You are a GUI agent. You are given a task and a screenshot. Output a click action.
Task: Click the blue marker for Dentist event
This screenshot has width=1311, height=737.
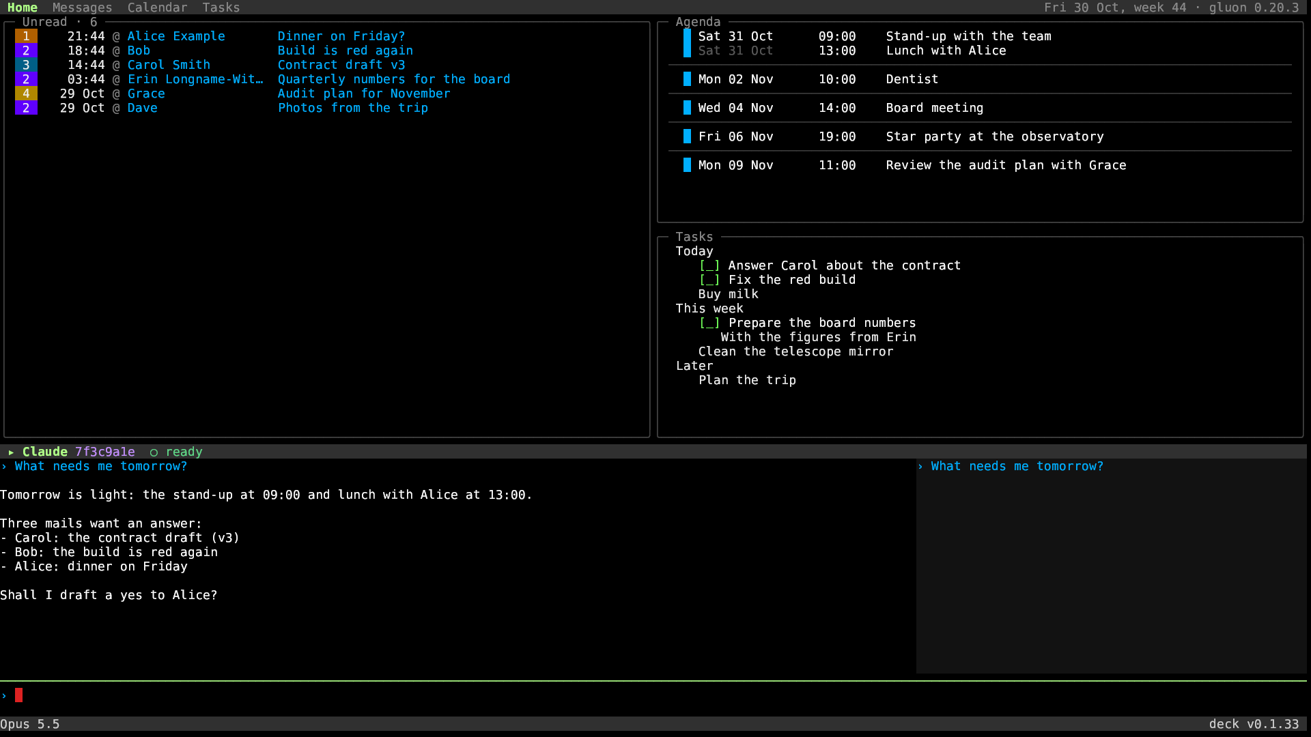(x=687, y=79)
